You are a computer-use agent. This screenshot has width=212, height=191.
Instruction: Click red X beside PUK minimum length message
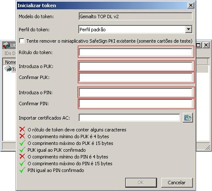22,136
